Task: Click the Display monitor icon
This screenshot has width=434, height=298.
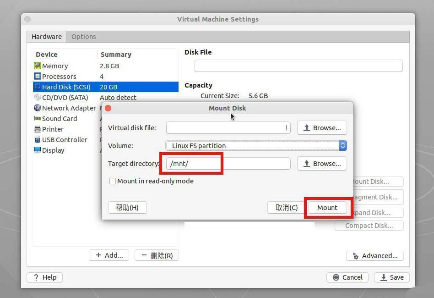Action: coord(38,150)
